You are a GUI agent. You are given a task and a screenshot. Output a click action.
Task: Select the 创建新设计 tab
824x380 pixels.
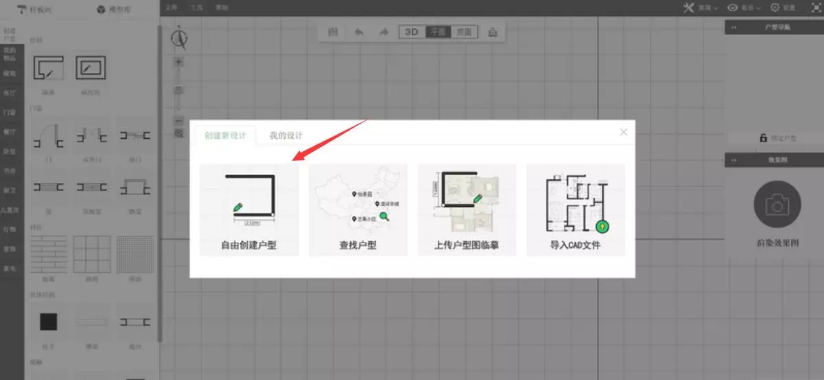pos(225,135)
